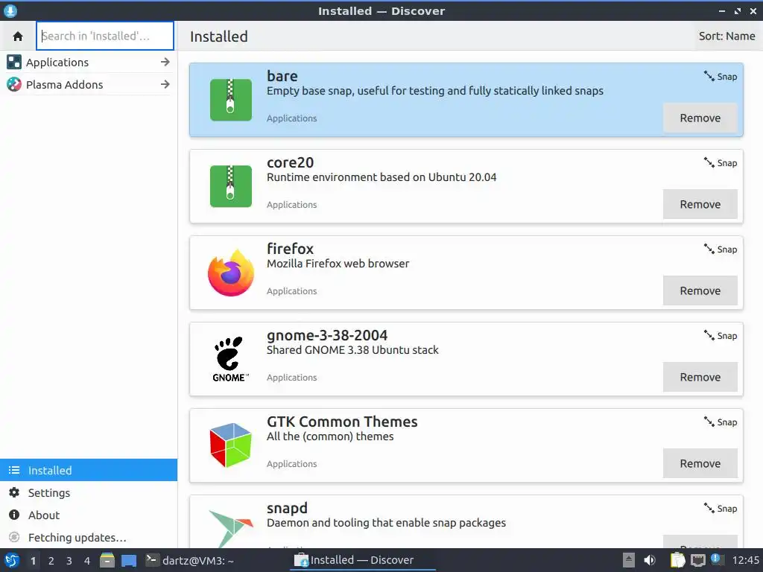The height and width of the screenshot is (572, 763).
Task: Open the Sort: Name dropdown
Action: (726, 36)
